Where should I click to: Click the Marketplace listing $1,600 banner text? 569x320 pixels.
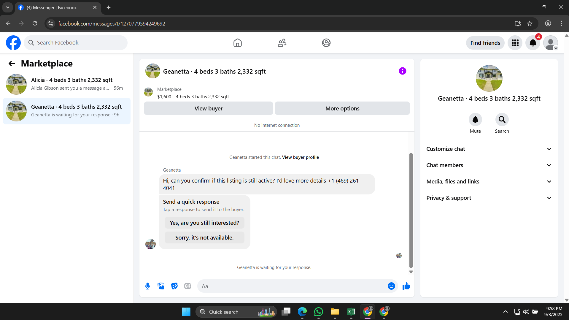click(193, 97)
